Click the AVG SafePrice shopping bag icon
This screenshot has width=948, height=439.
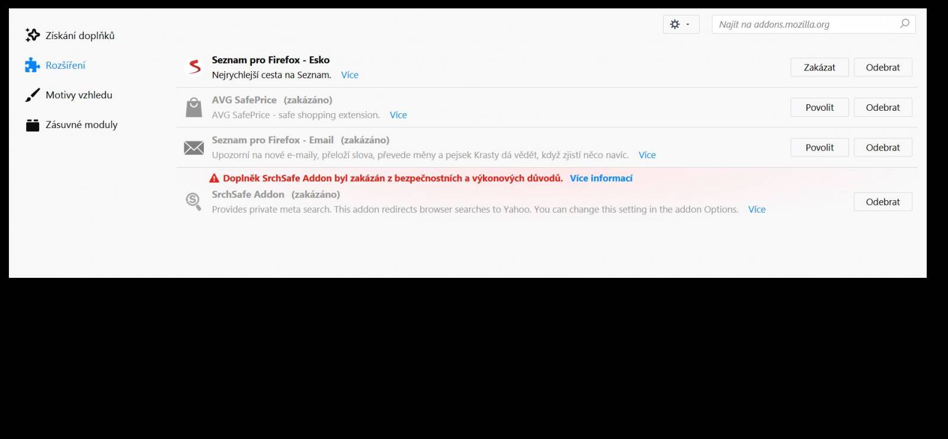pyautogui.click(x=194, y=107)
